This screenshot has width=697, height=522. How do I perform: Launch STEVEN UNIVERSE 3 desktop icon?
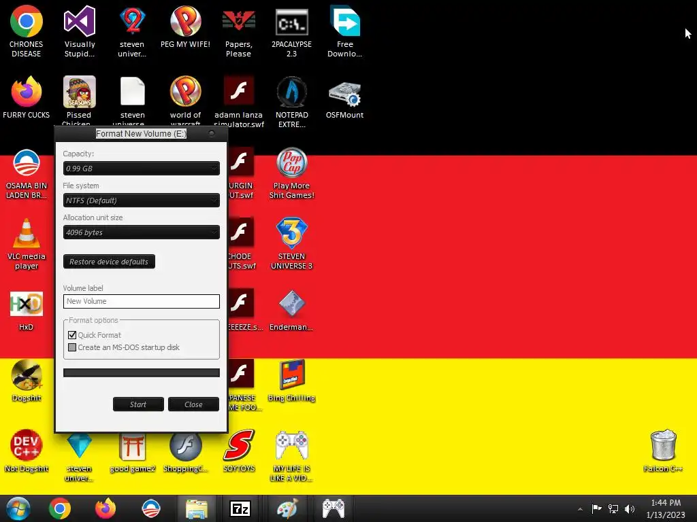coord(291,244)
